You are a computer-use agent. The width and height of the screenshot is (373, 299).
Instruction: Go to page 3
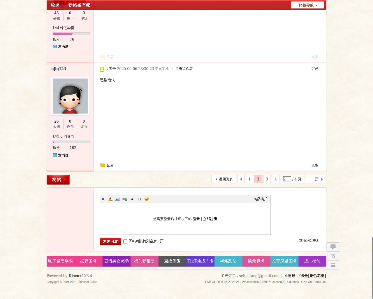(267, 179)
